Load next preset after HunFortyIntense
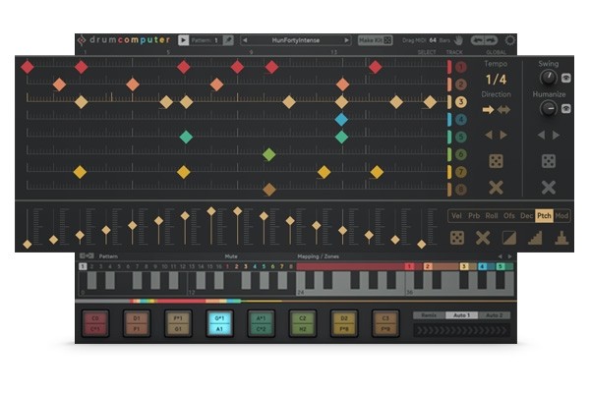The image size is (590, 393). pos(346,40)
